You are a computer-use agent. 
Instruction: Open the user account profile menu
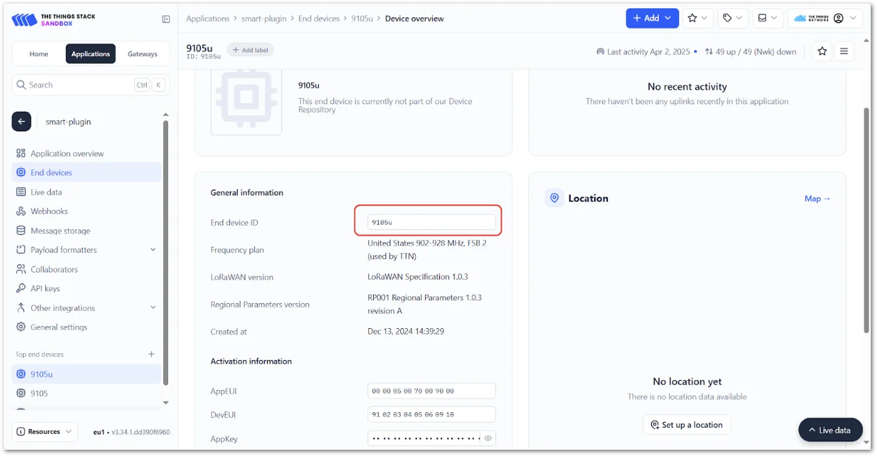827,18
